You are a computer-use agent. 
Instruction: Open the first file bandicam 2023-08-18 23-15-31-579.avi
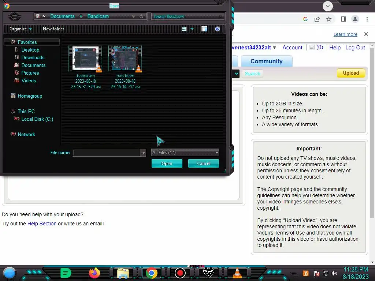click(86, 67)
